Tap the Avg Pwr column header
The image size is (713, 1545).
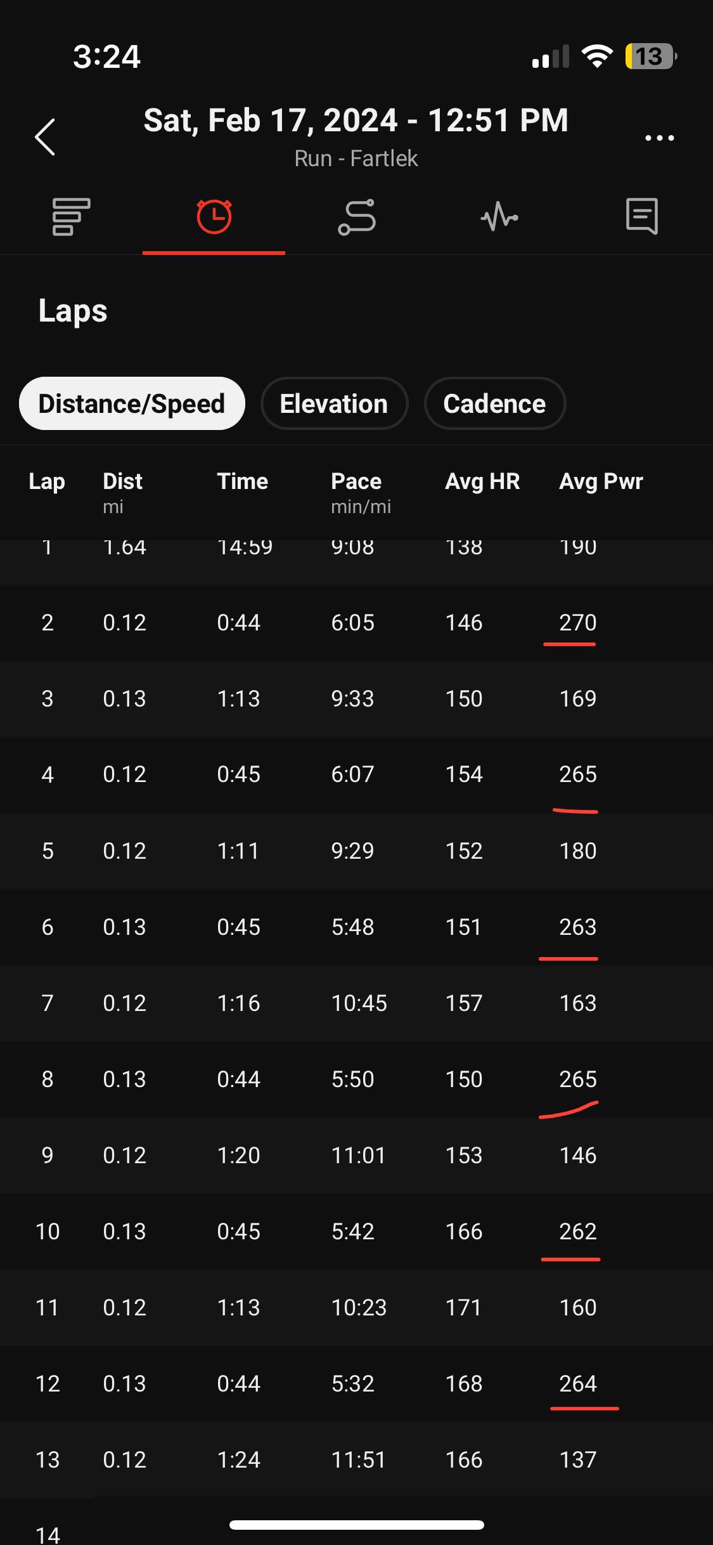(x=601, y=481)
